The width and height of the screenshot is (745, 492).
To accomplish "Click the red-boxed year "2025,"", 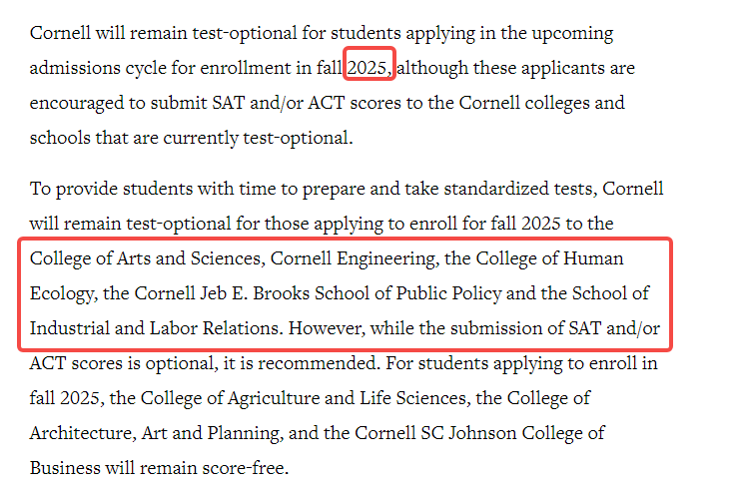I will [370, 68].
